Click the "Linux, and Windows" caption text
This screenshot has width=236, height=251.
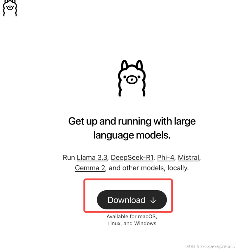[132, 223]
